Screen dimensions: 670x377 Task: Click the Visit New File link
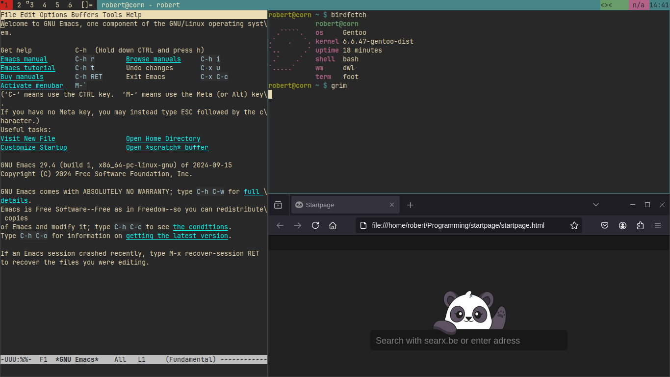[28, 138]
